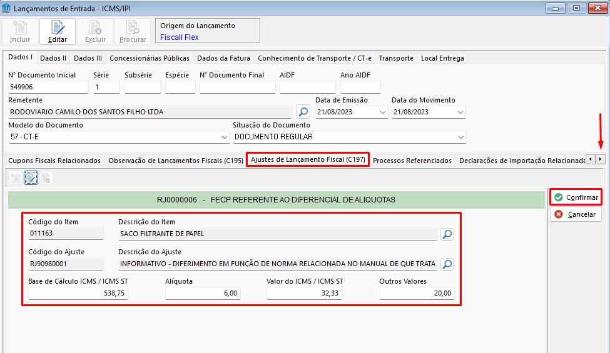Minimize the Lançamentos de Entrada window
This screenshot has width=610, height=353.
coord(555,8)
